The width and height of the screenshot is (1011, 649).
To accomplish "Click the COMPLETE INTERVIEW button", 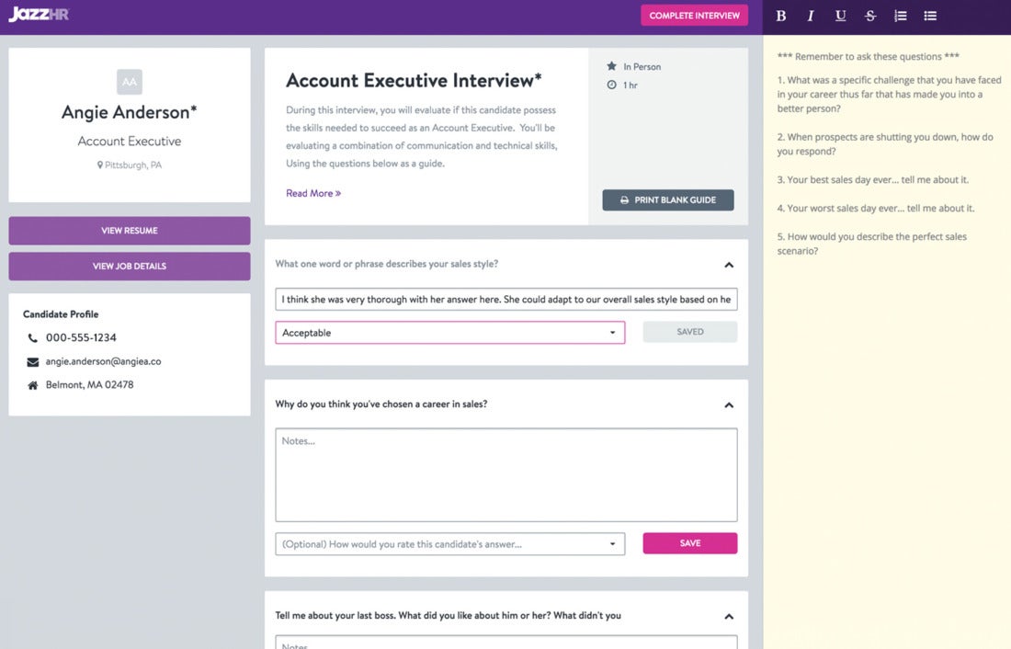I will tap(694, 16).
